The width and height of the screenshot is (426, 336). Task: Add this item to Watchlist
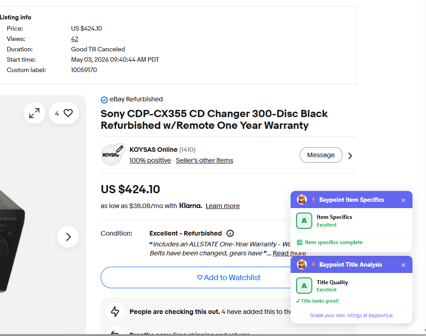coord(229,277)
